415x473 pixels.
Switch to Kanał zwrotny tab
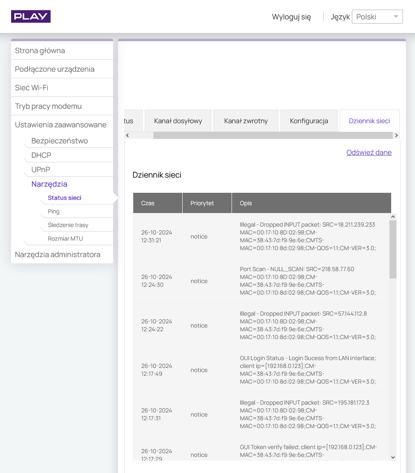[x=246, y=121]
